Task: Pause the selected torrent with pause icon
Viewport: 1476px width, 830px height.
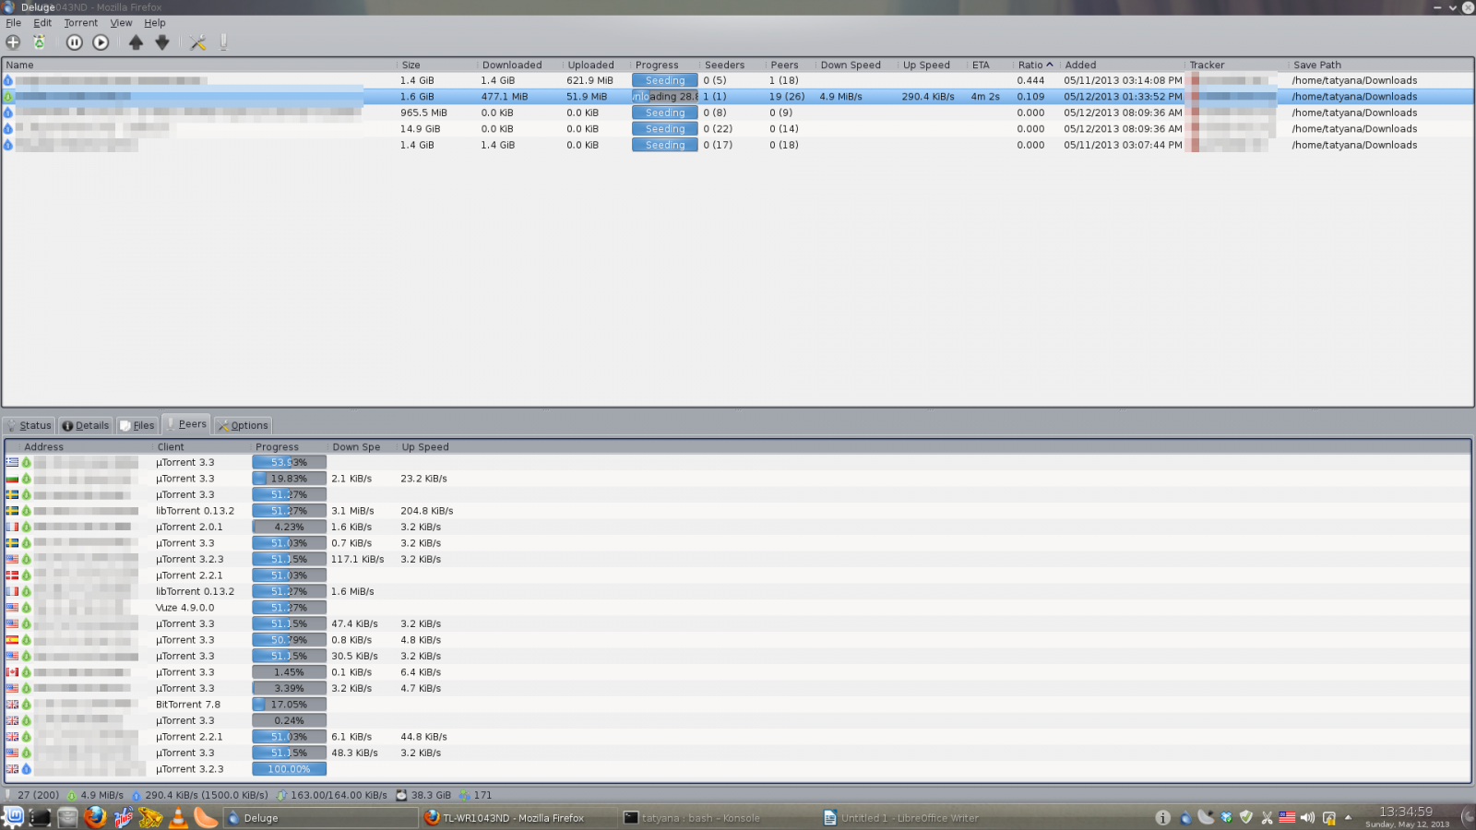Action: click(75, 42)
